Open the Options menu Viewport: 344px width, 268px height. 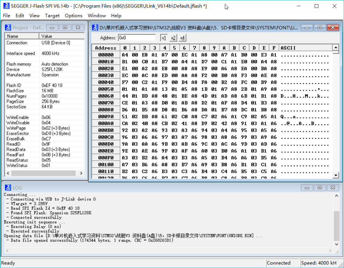tap(74, 16)
